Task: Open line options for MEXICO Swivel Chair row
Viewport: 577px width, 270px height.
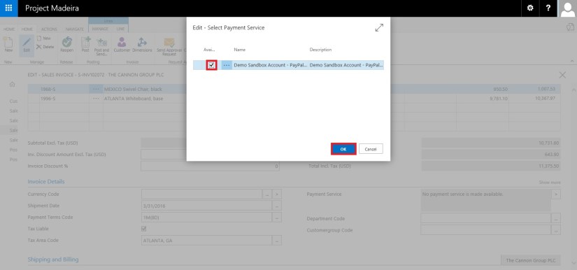Action: pos(96,89)
